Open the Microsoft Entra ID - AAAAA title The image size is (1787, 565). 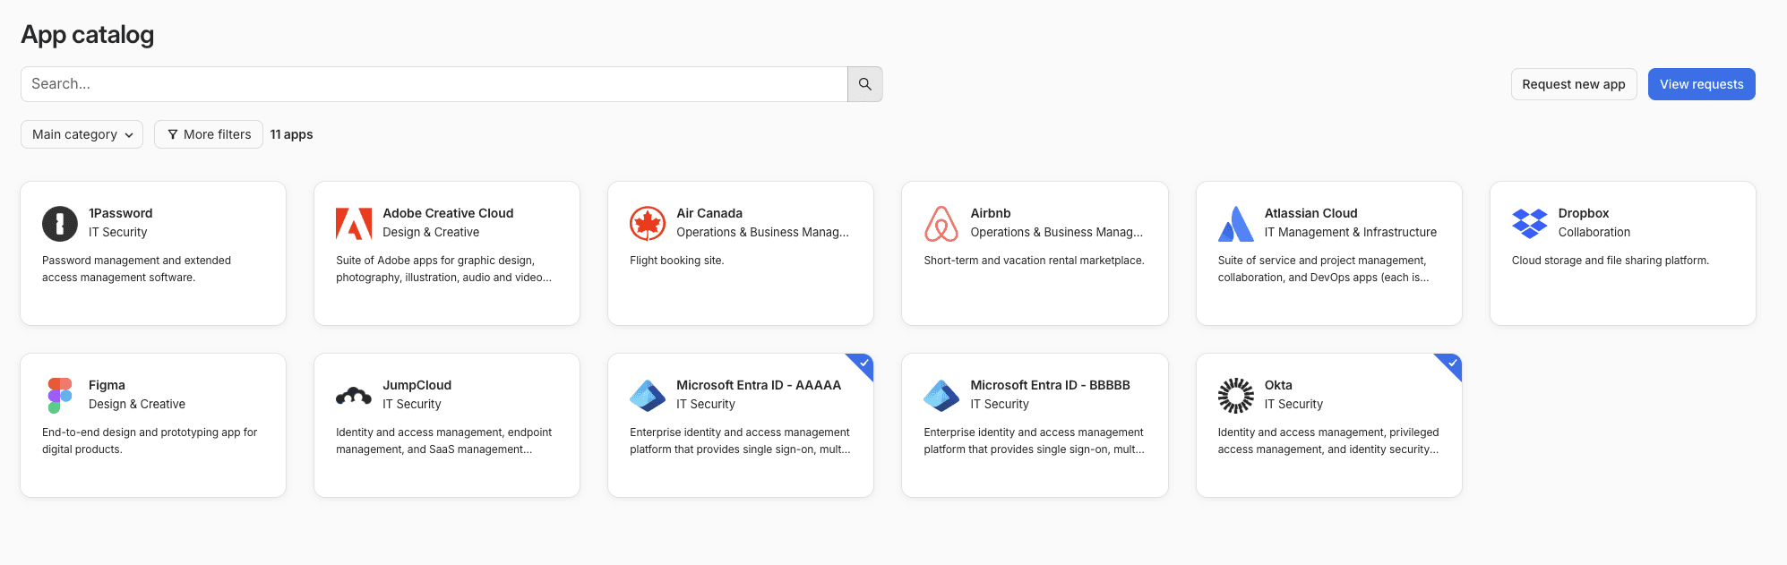(x=759, y=385)
